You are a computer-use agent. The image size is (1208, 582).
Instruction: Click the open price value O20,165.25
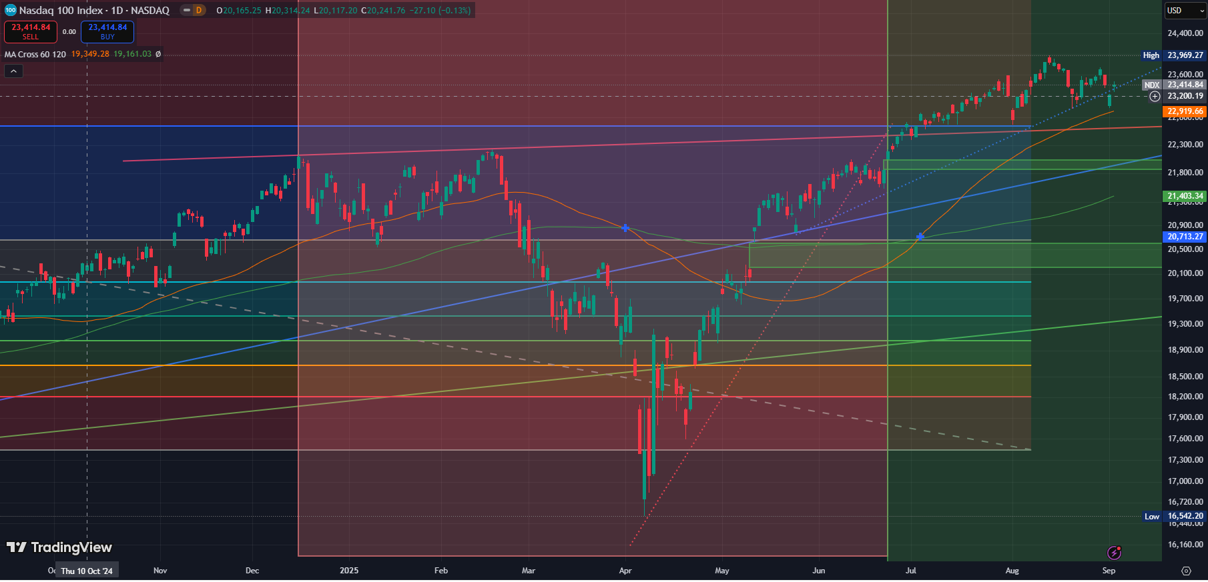click(239, 10)
